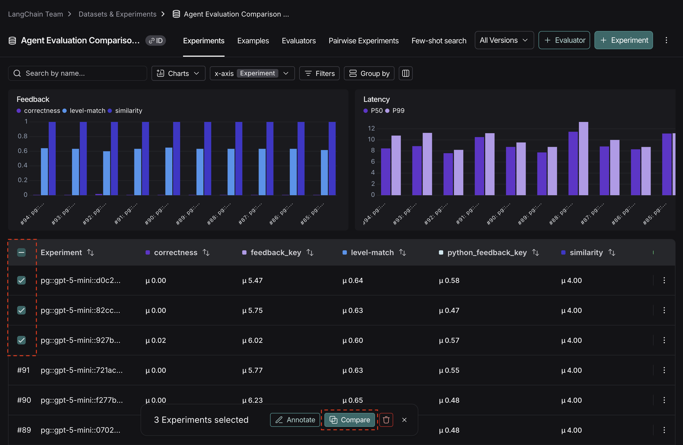Click the search by name field
Image resolution: width=683 pixels, height=445 pixels.
[78, 73]
